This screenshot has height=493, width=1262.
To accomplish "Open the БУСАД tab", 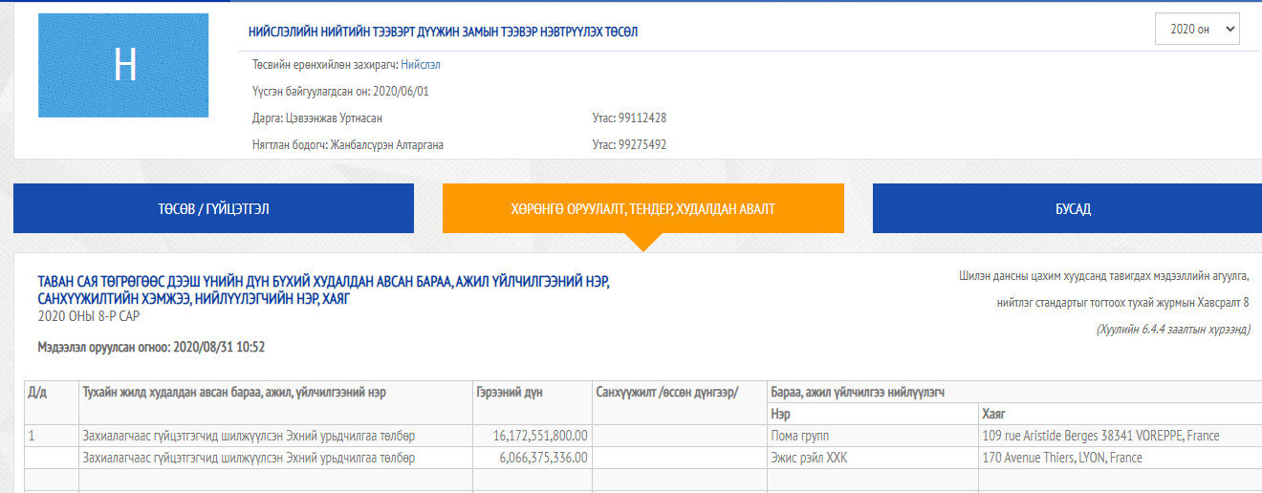I will click(x=1067, y=208).
